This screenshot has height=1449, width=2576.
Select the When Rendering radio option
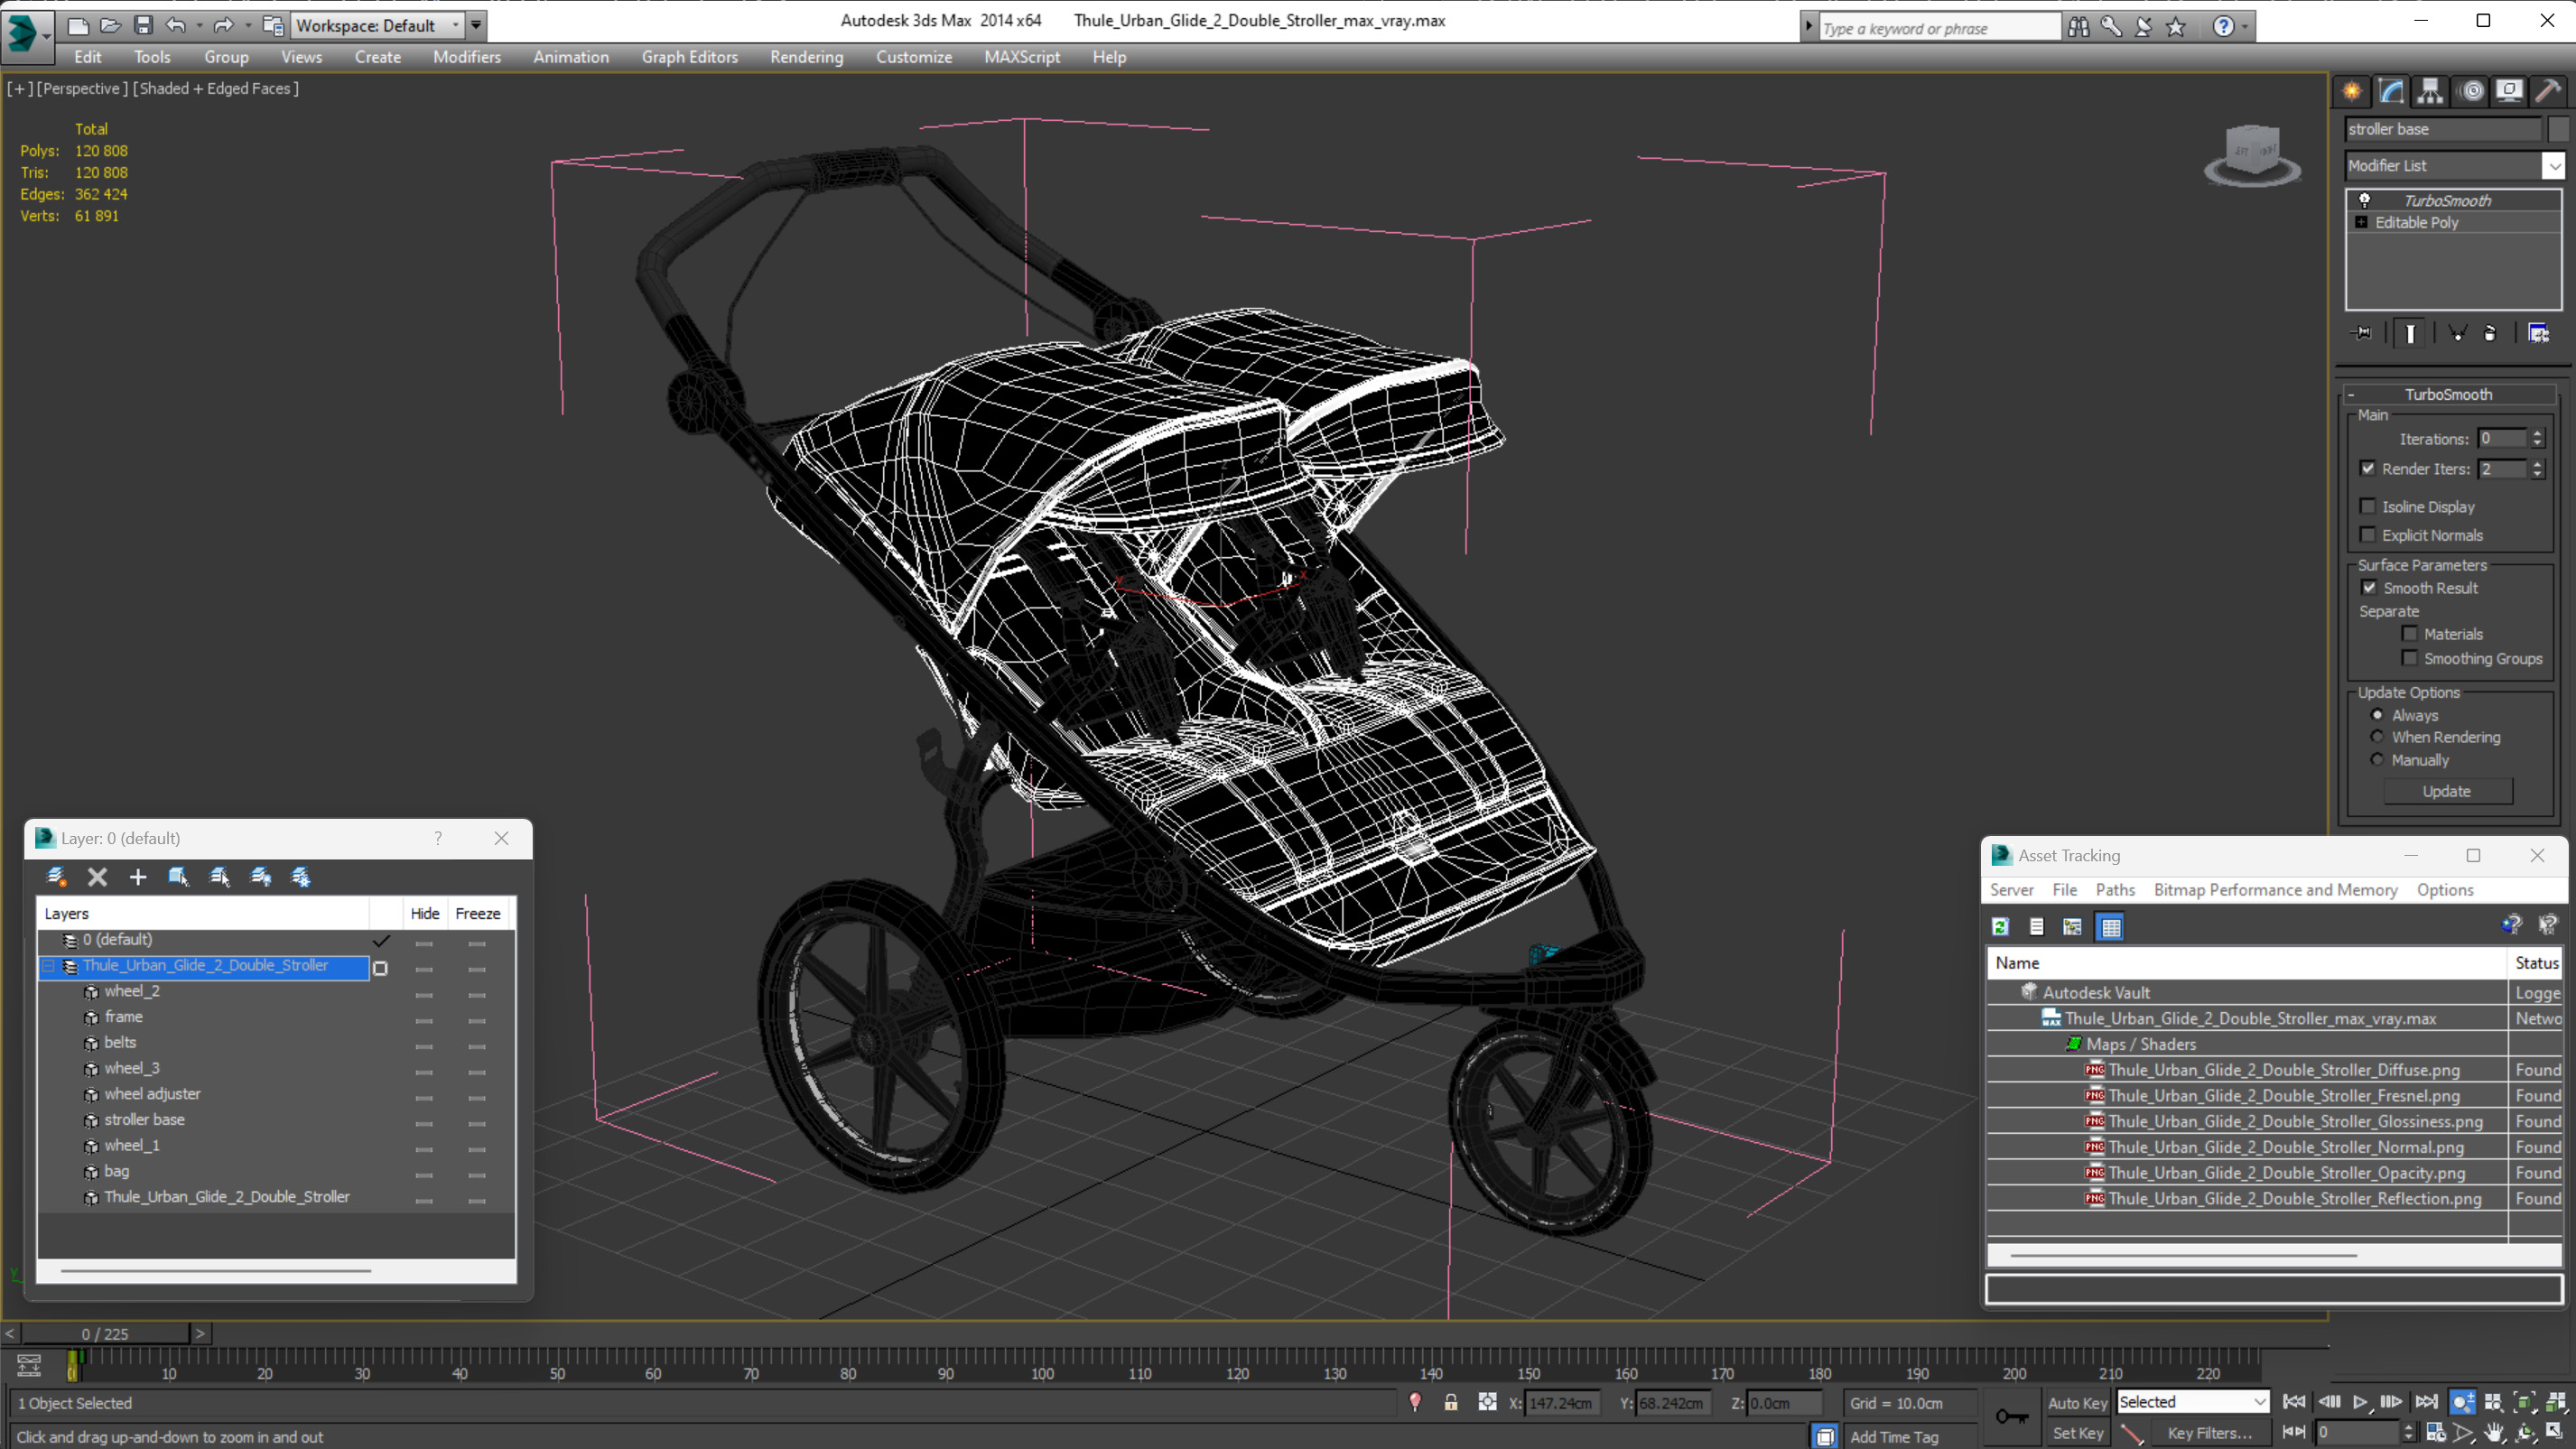tap(2377, 736)
